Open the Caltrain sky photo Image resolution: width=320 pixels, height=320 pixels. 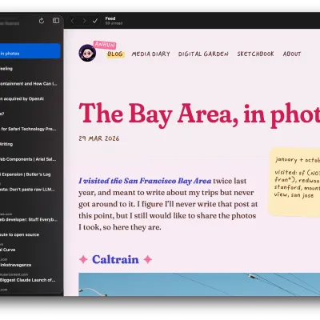click(x=199, y=284)
